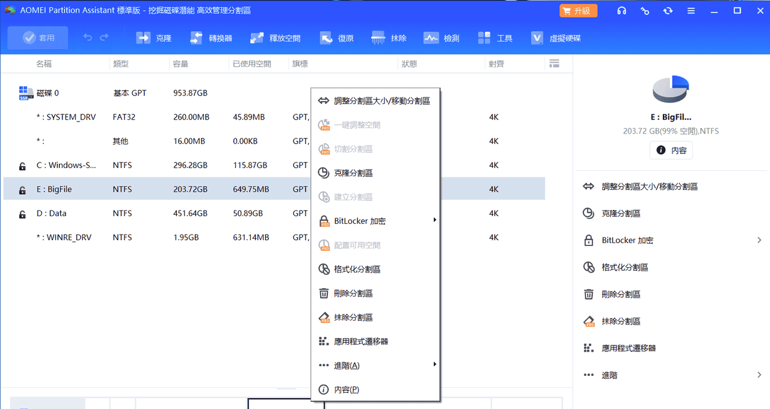The width and height of the screenshot is (770, 409).
Task: Open the 克隆 (Clone) tool in toolbar
Action: (154, 37)
